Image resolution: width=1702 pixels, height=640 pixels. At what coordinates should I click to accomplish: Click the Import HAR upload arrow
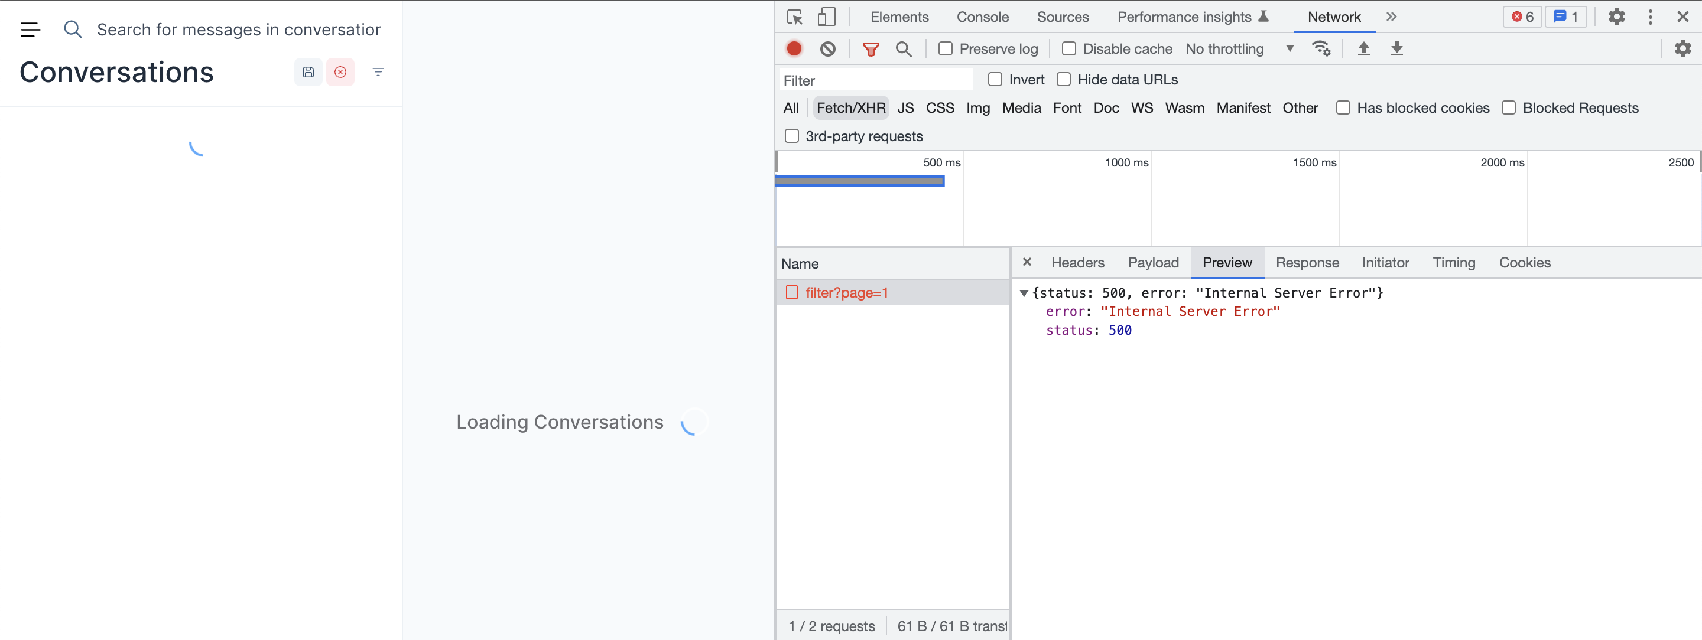1364,49
